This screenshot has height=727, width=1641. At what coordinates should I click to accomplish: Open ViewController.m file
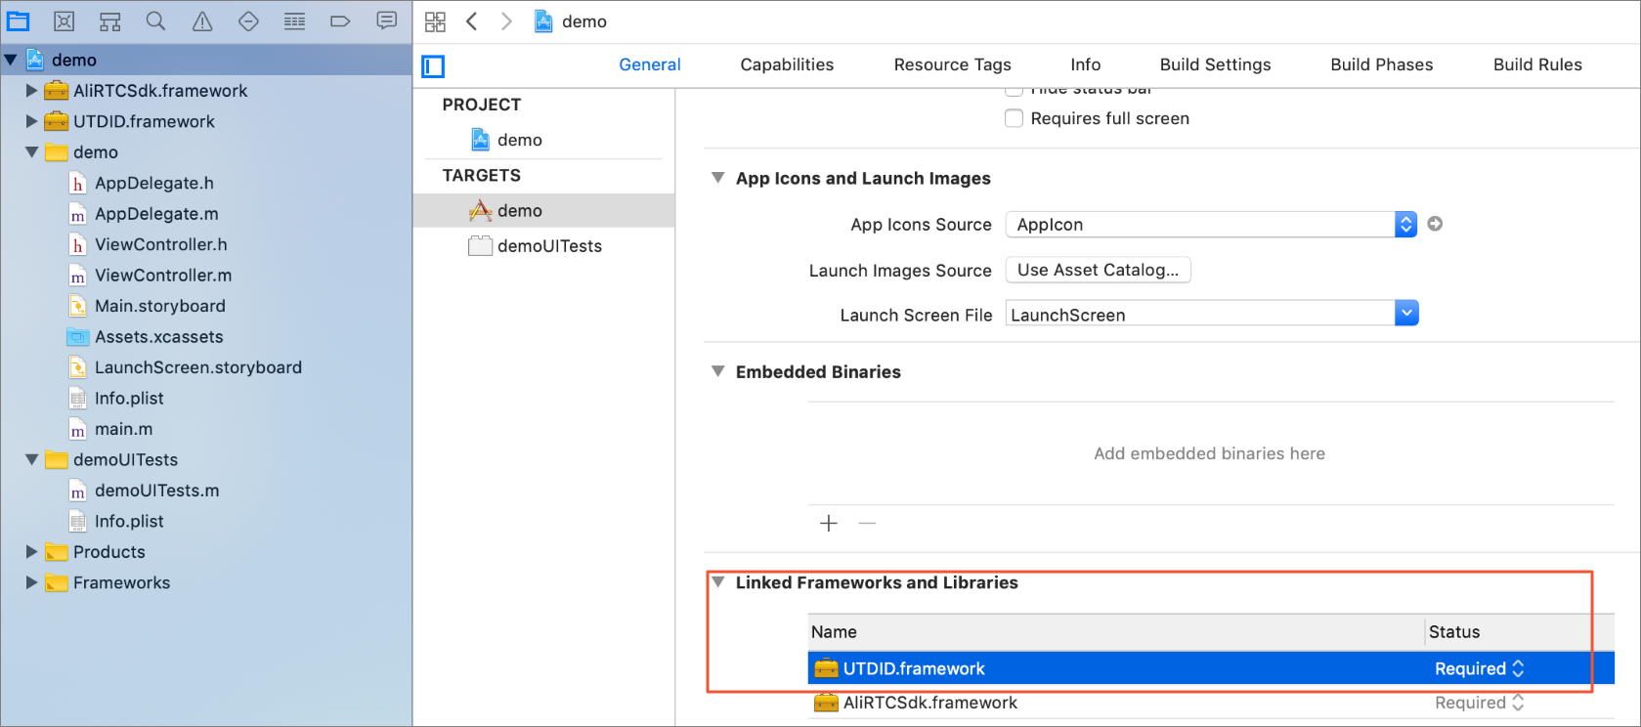click(x=163, y=276)
